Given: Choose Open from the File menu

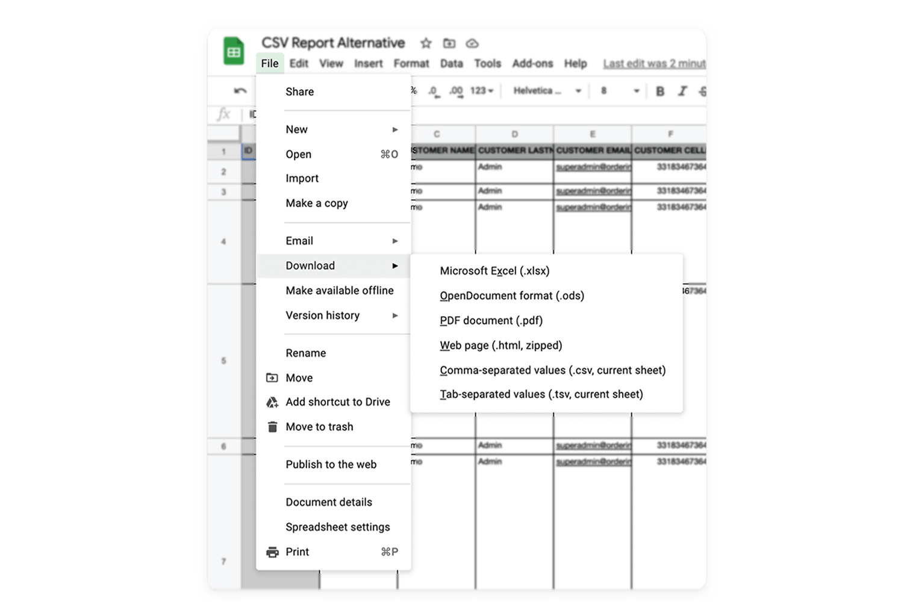Looking at the screenshot, I should [334, 154].
